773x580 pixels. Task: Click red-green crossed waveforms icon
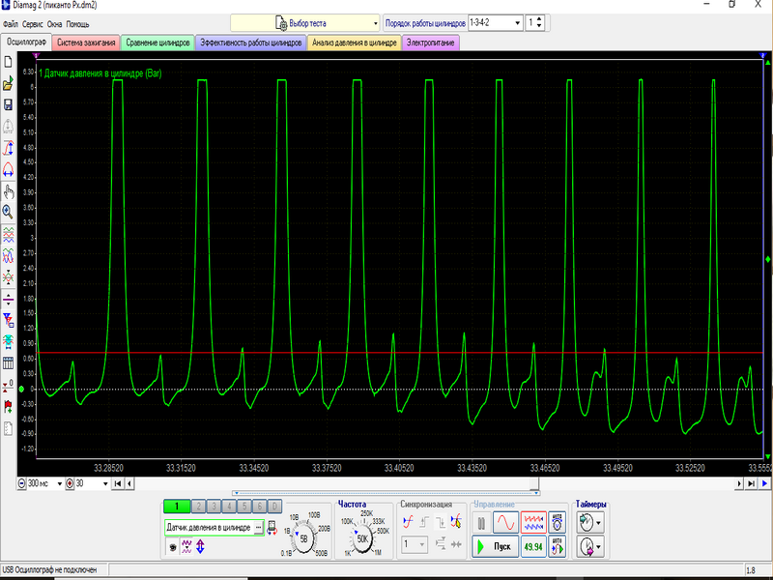coord(8,277)
